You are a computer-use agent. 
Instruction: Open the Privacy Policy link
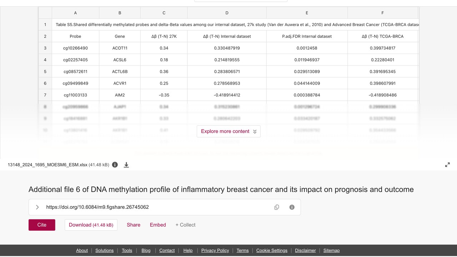tap(215, 251)
